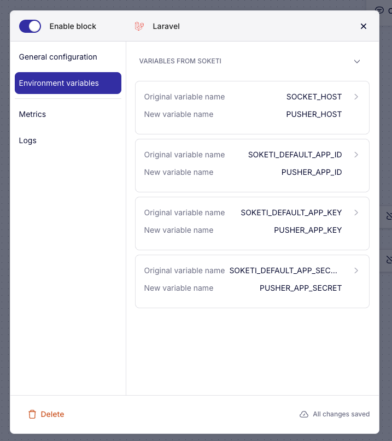Click the comment icon behind the dialog
This screenshot has width=392, height=441.
[x=379, y=10]
